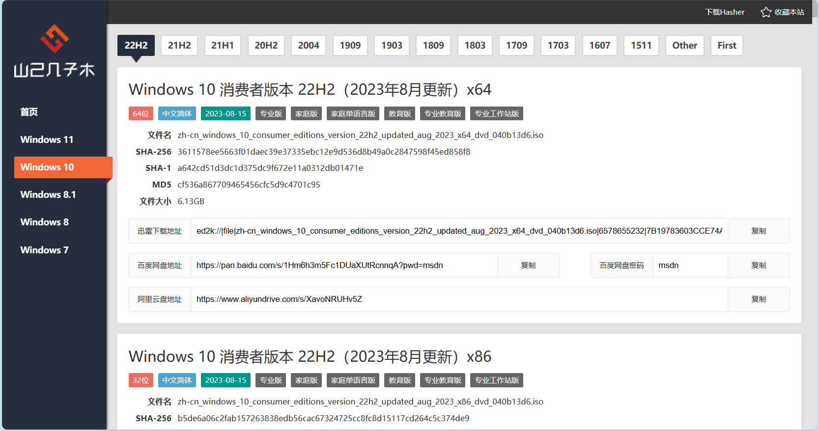Open Windows 11 in the sidebar

tap(47, 139)
